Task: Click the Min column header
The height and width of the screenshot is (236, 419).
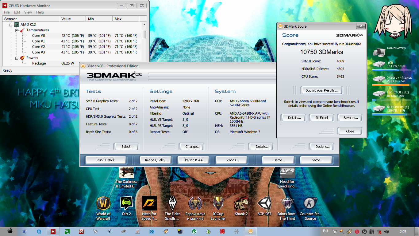Action: [x=99, y=19]
